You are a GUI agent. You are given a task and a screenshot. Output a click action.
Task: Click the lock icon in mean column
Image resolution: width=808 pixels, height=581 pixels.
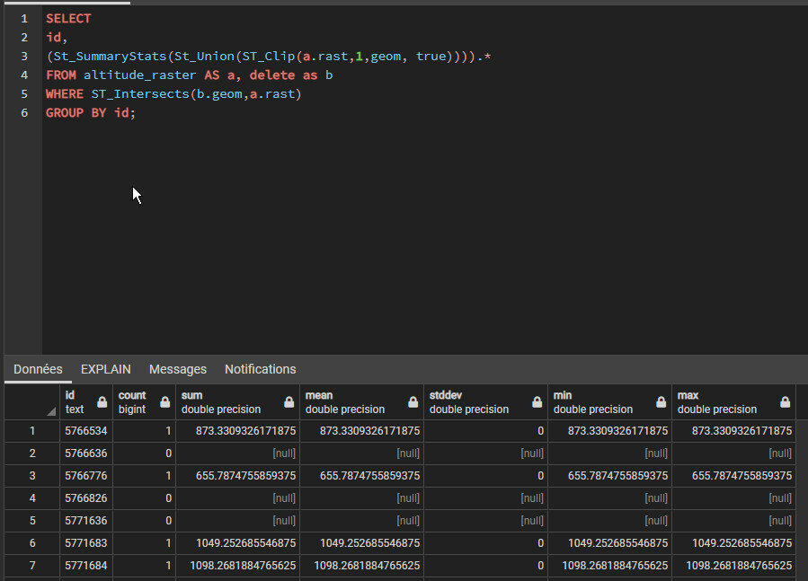pos(413,402)
